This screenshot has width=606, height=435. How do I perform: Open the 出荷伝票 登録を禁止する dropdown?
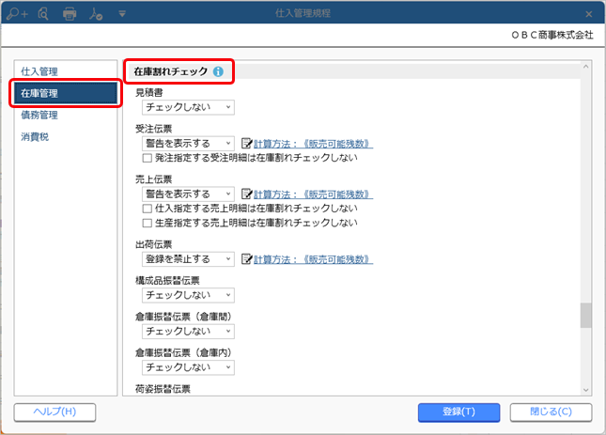pyautogui.click(x=188, y=258)
